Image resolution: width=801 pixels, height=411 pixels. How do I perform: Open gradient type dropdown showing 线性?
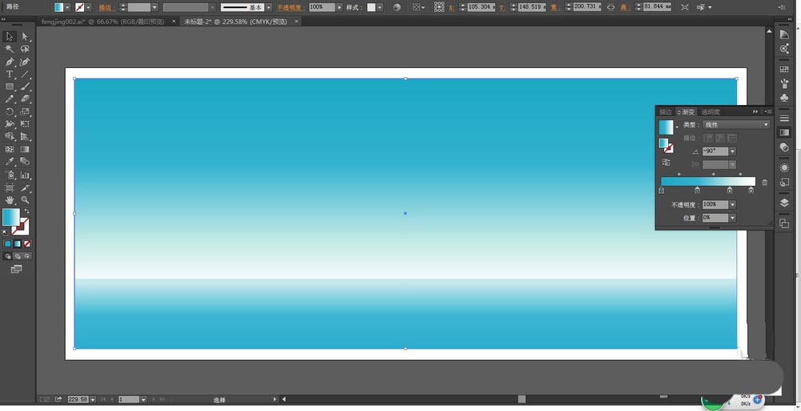point(736,125)
